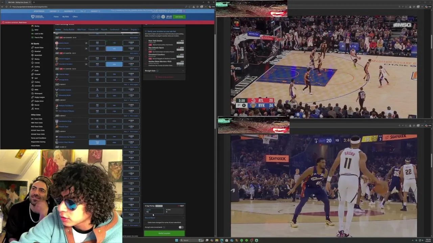Open NFL Team Odds link
The height and width of the screenshot is (243, 433).
point(37,119)
